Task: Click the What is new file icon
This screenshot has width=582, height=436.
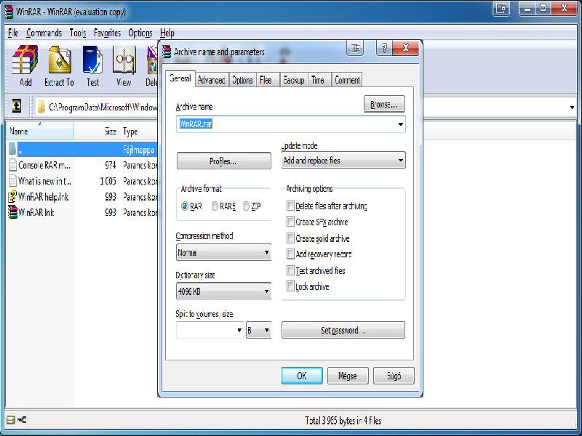Action: (x=13, y=180)
